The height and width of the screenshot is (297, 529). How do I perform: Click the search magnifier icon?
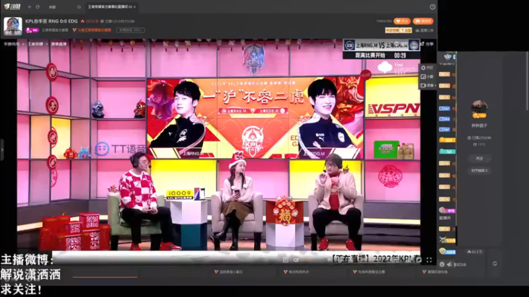click(79, 7)
